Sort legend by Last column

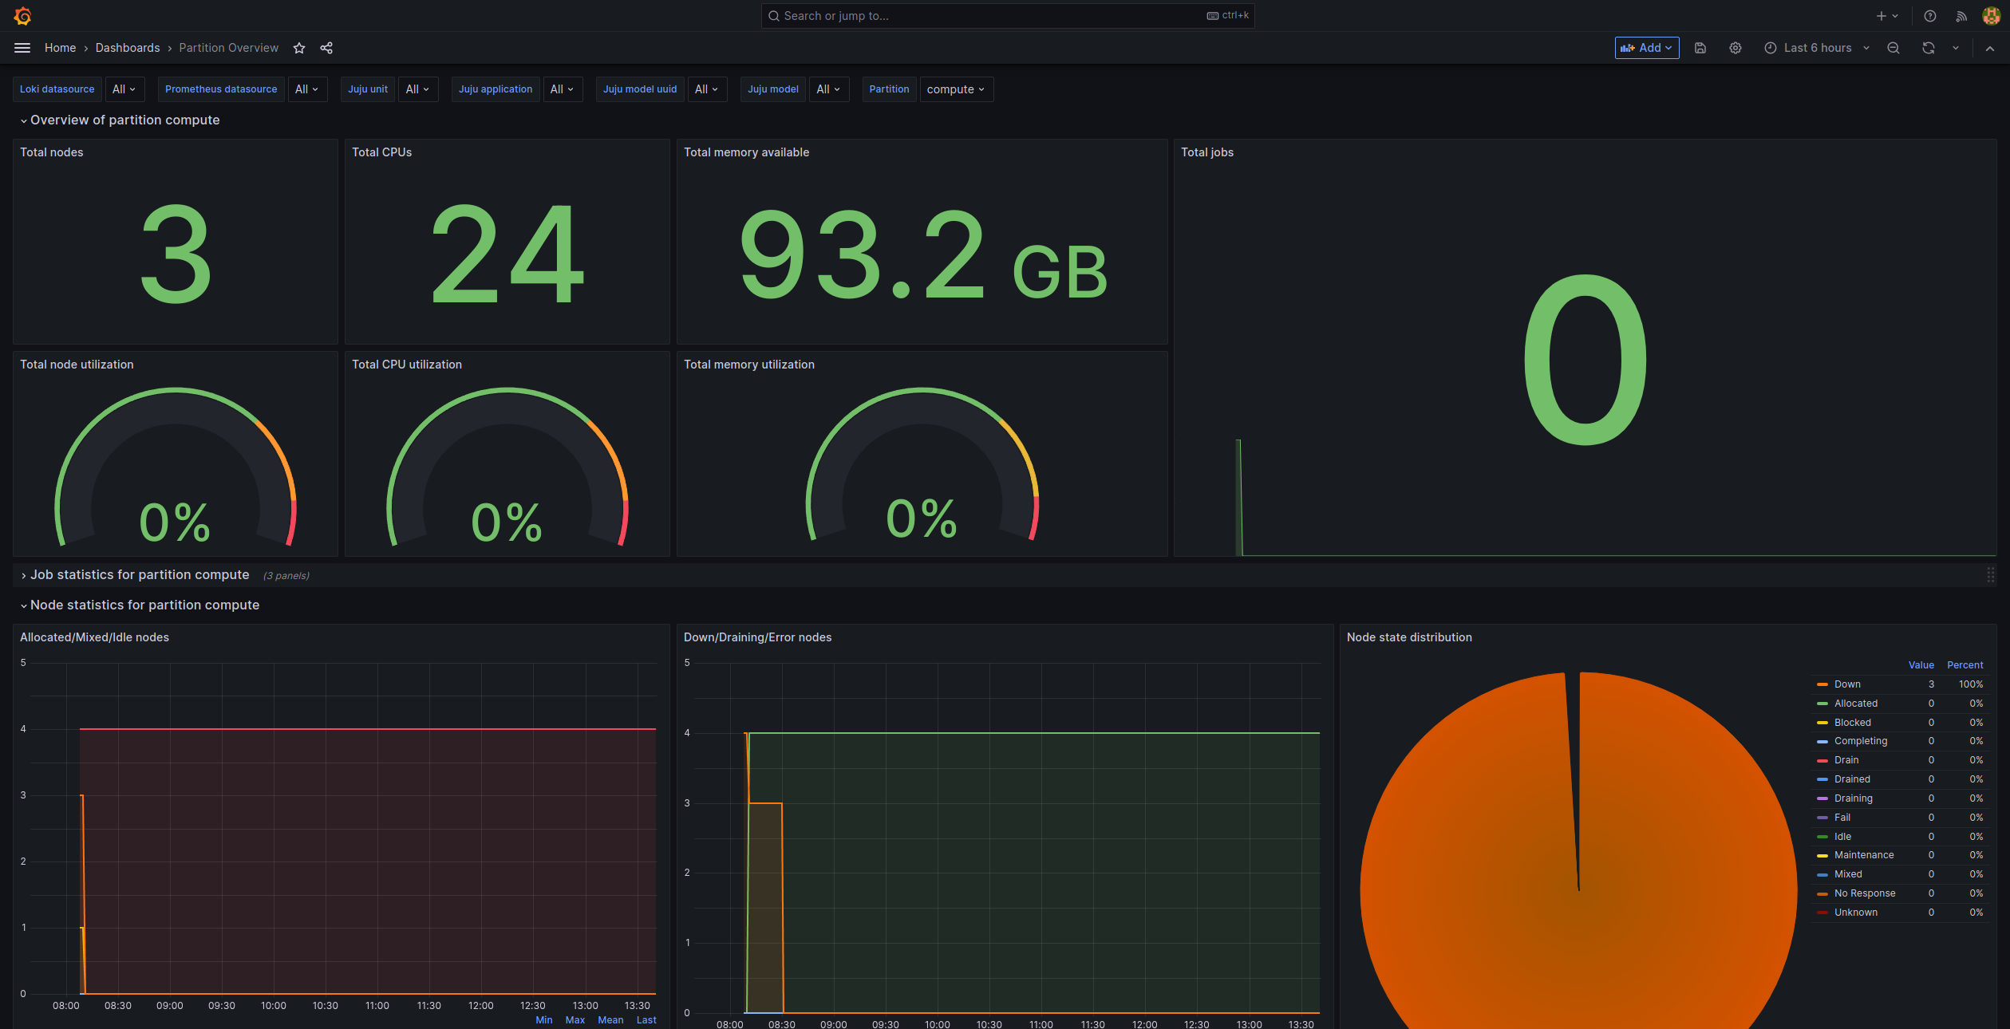click(646, 1020)
